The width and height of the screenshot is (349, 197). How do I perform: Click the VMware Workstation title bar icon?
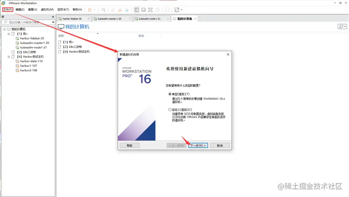pyautogui.click(x=3, y=3)
